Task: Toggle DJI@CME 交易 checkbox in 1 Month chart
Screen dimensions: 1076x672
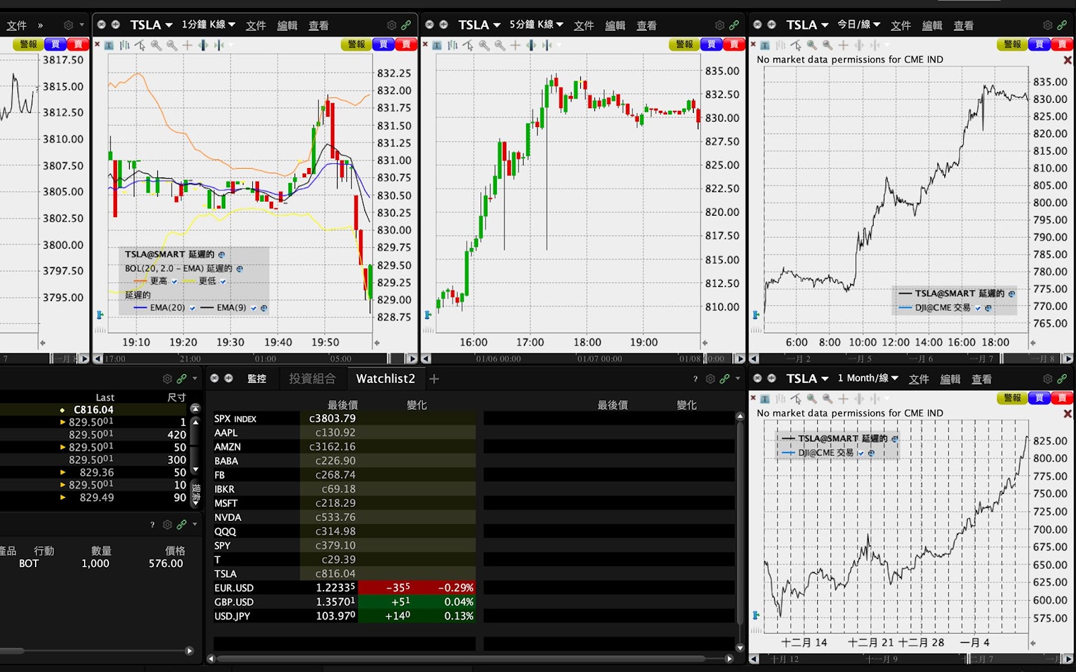Action: [x=861, y=453]
